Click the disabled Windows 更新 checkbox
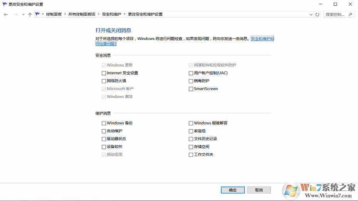The width and height of the screenshot is (358, 201). point(104,65)
